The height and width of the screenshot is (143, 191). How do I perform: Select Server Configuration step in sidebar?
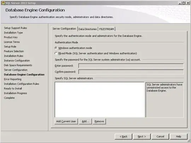click(16, 70)
